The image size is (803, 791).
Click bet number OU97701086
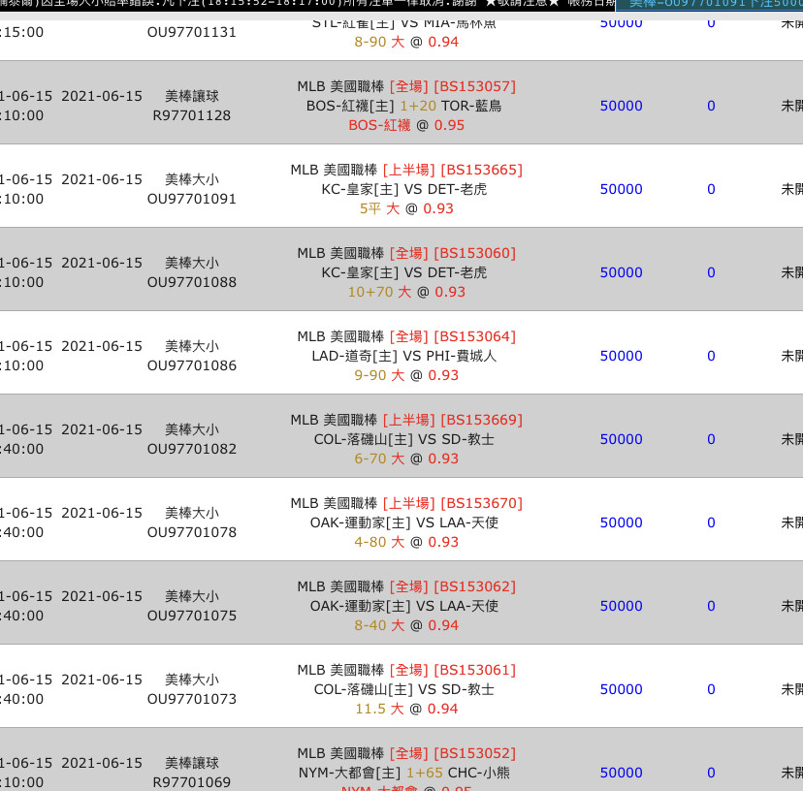point(191,366)
